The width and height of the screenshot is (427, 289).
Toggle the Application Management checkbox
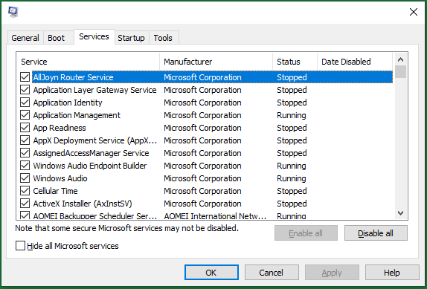click(25, 115)
